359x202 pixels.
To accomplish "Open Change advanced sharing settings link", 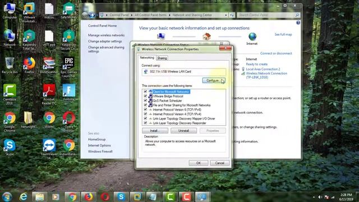I will [x=106, y=49].
